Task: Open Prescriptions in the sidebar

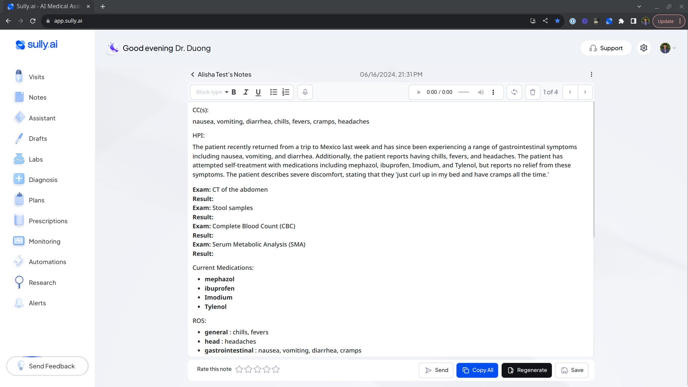Action: (x=48, y=221)
